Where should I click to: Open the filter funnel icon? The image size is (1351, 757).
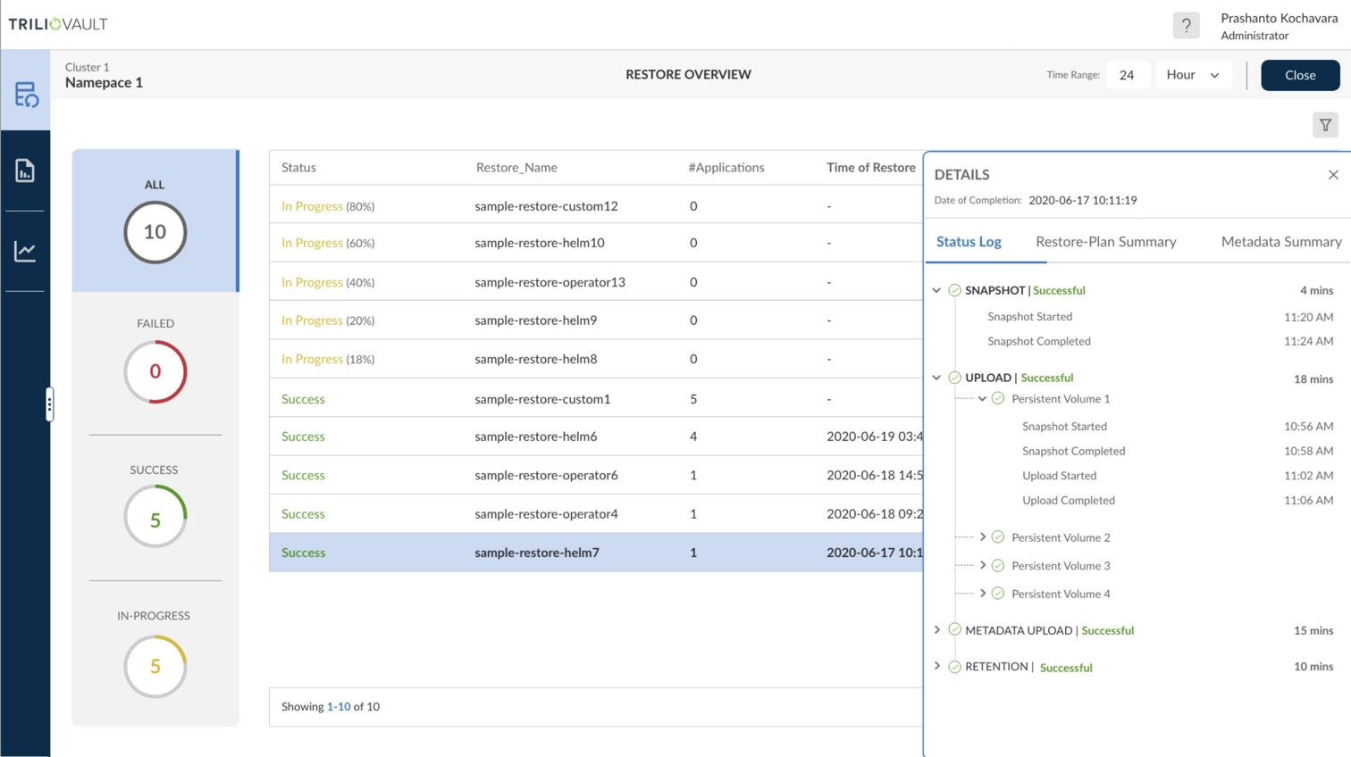click(1325, 125)
